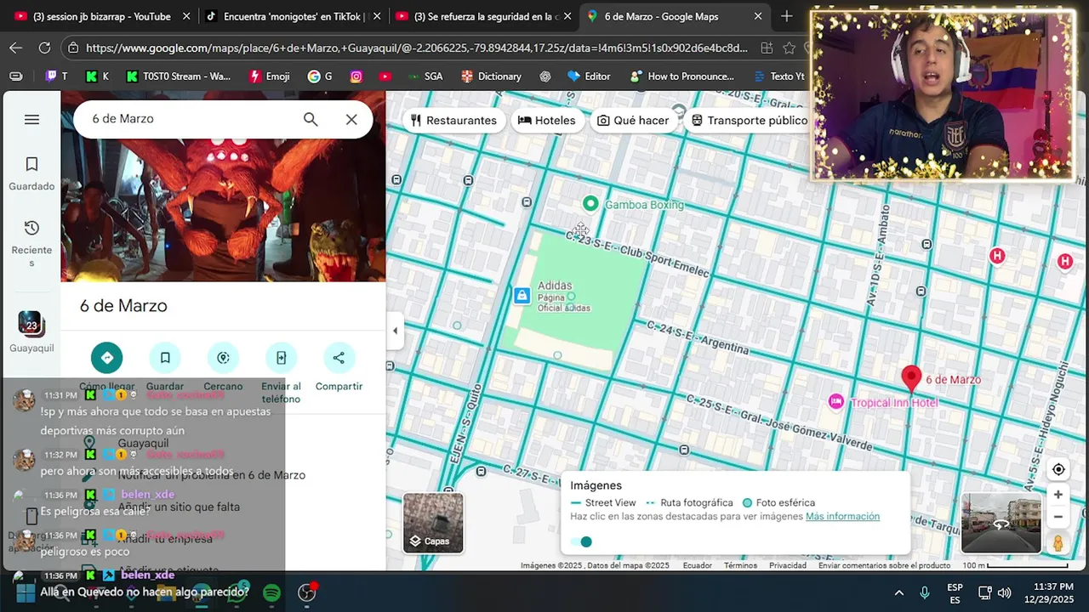1089x612 pixels.
Task: Zoom out the map with minus button
Action: point(1058,517)
